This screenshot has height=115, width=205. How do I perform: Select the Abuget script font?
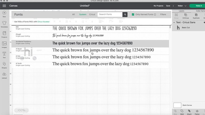90,36
